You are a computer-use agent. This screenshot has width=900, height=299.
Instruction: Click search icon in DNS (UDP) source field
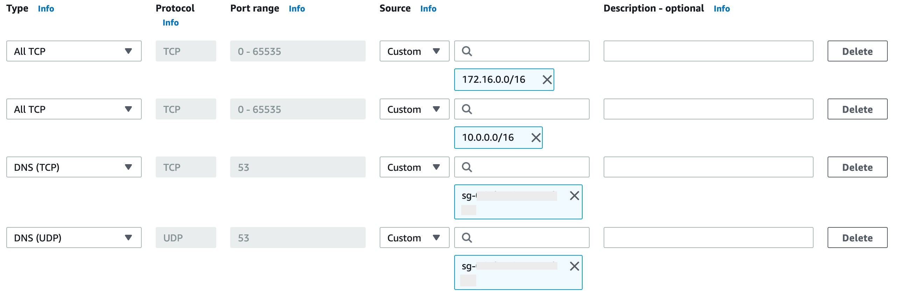point(467,238)
